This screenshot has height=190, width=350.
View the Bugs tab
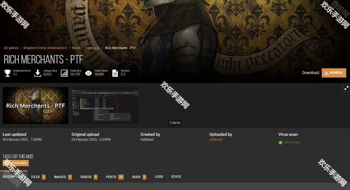point(139,177)
